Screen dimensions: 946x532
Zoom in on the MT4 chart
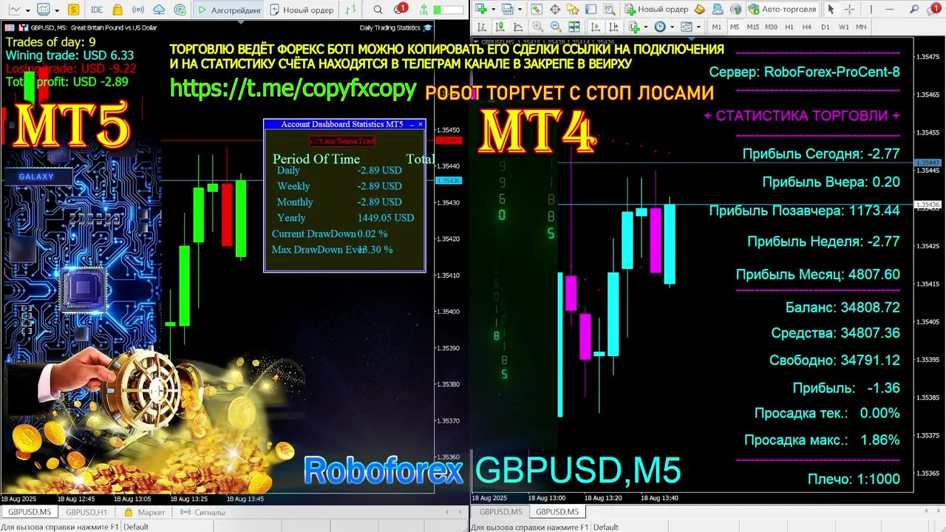tap(538, 27)
